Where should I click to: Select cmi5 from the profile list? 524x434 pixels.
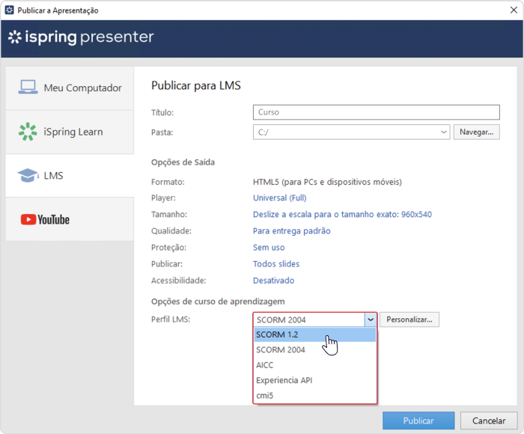[x=315, y=396]
